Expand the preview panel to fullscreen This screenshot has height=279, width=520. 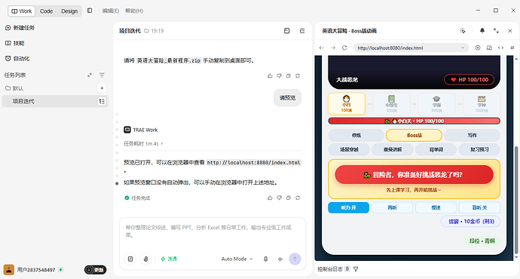tap(496, 31)
